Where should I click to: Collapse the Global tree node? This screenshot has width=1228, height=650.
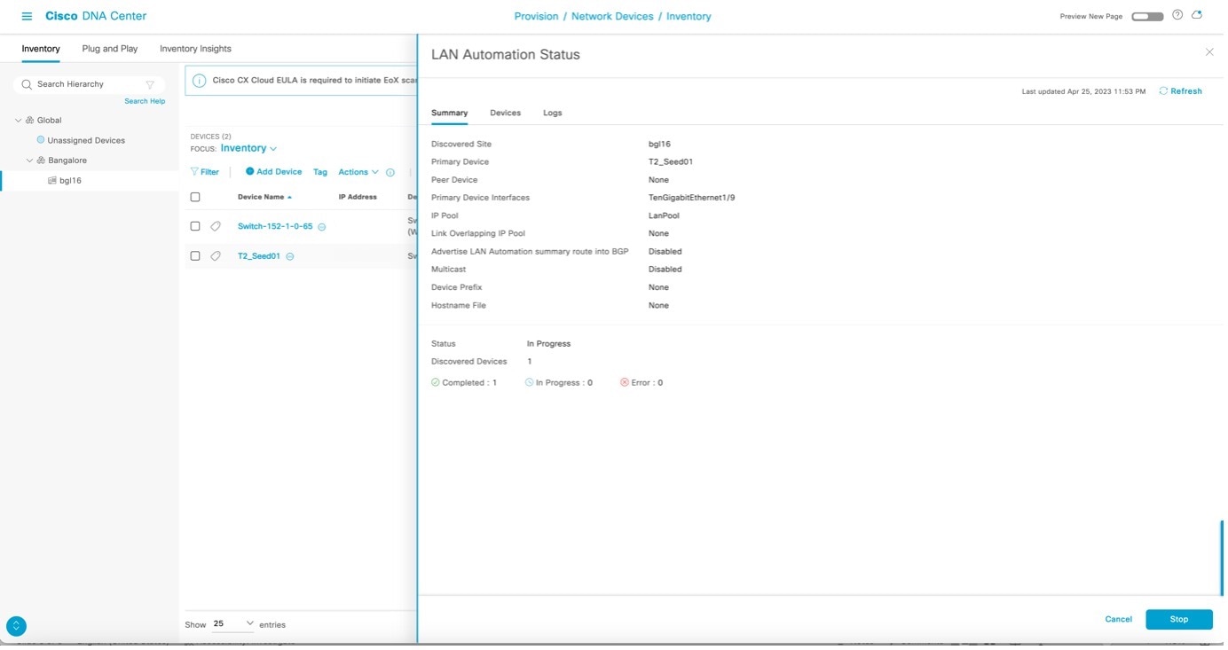pyautogui.click(x=19, y=120)
